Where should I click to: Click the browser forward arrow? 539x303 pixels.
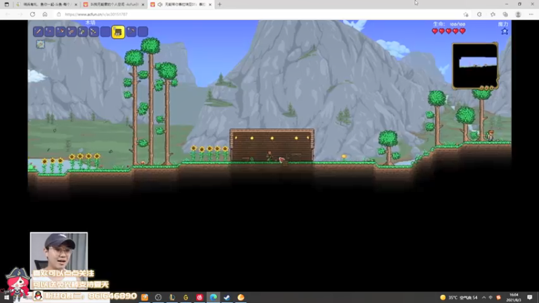point(20,14)
